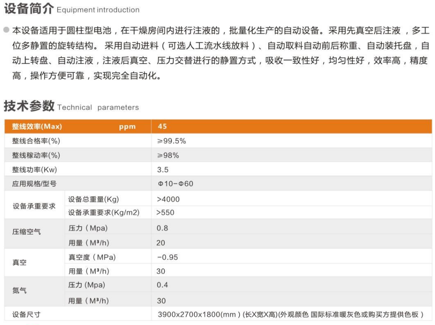Select the ≥99.5% value cell
The height and width of the screenshot is (325, 435).
click(172, 141)
